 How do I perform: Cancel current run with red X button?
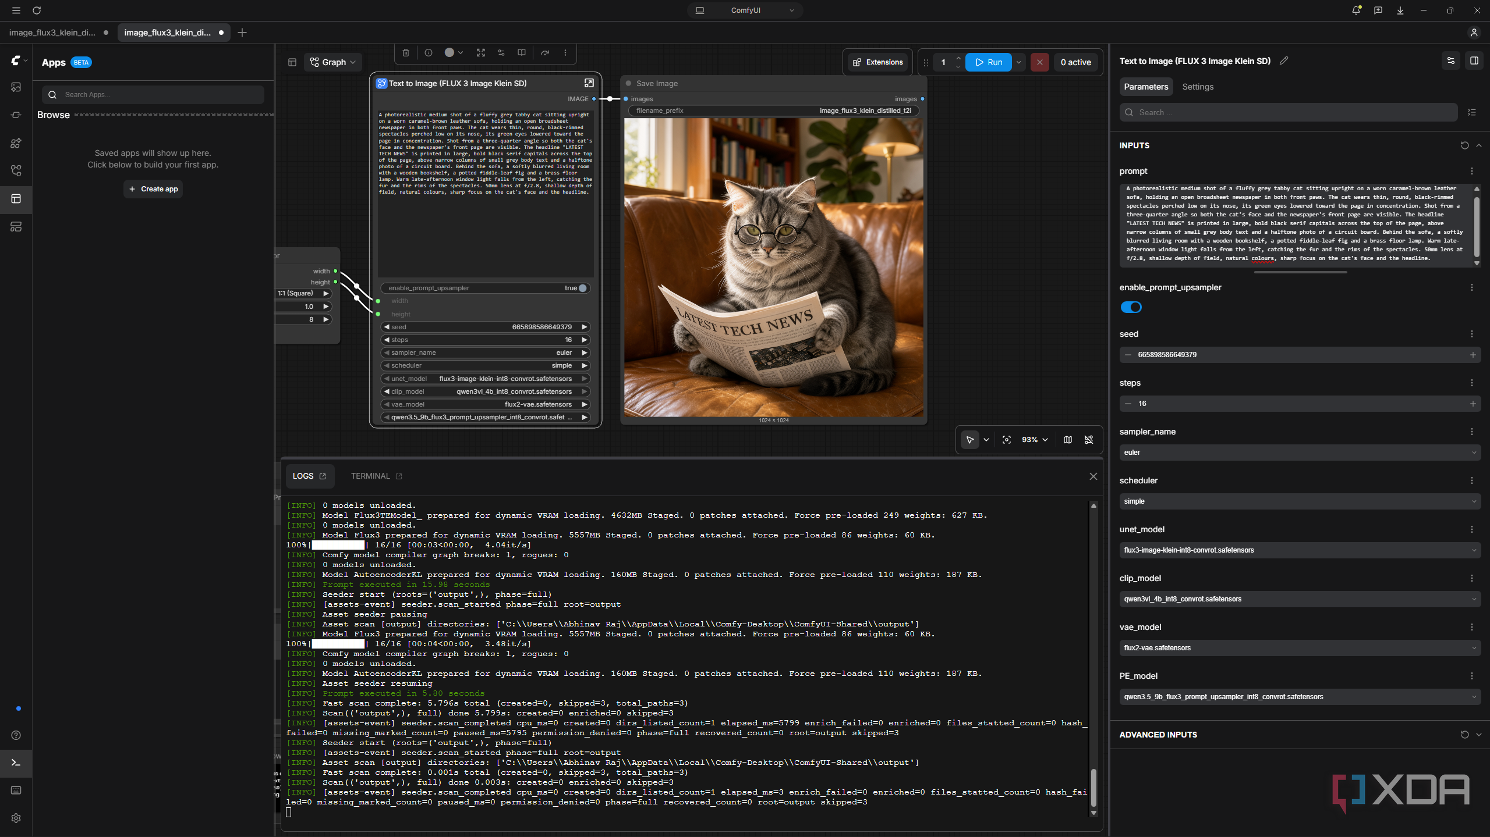click(x=1039, y=62)
